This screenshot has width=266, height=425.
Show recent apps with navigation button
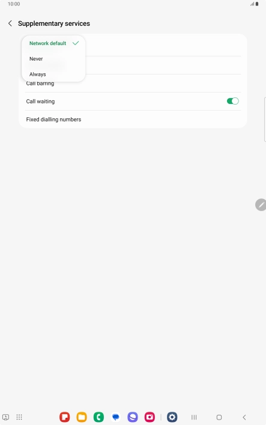[194, 417]
